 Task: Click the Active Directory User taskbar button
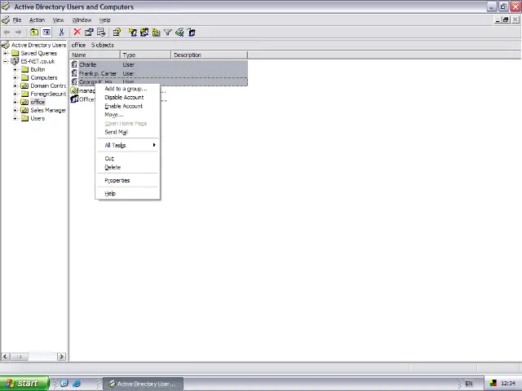pyautogui.click(x=143, y=384)
